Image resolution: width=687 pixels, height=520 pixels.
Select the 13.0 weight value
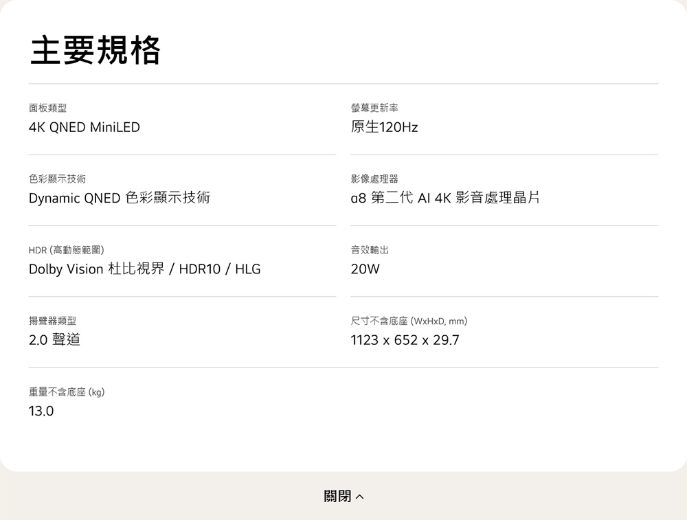click(x=41, y=411)
